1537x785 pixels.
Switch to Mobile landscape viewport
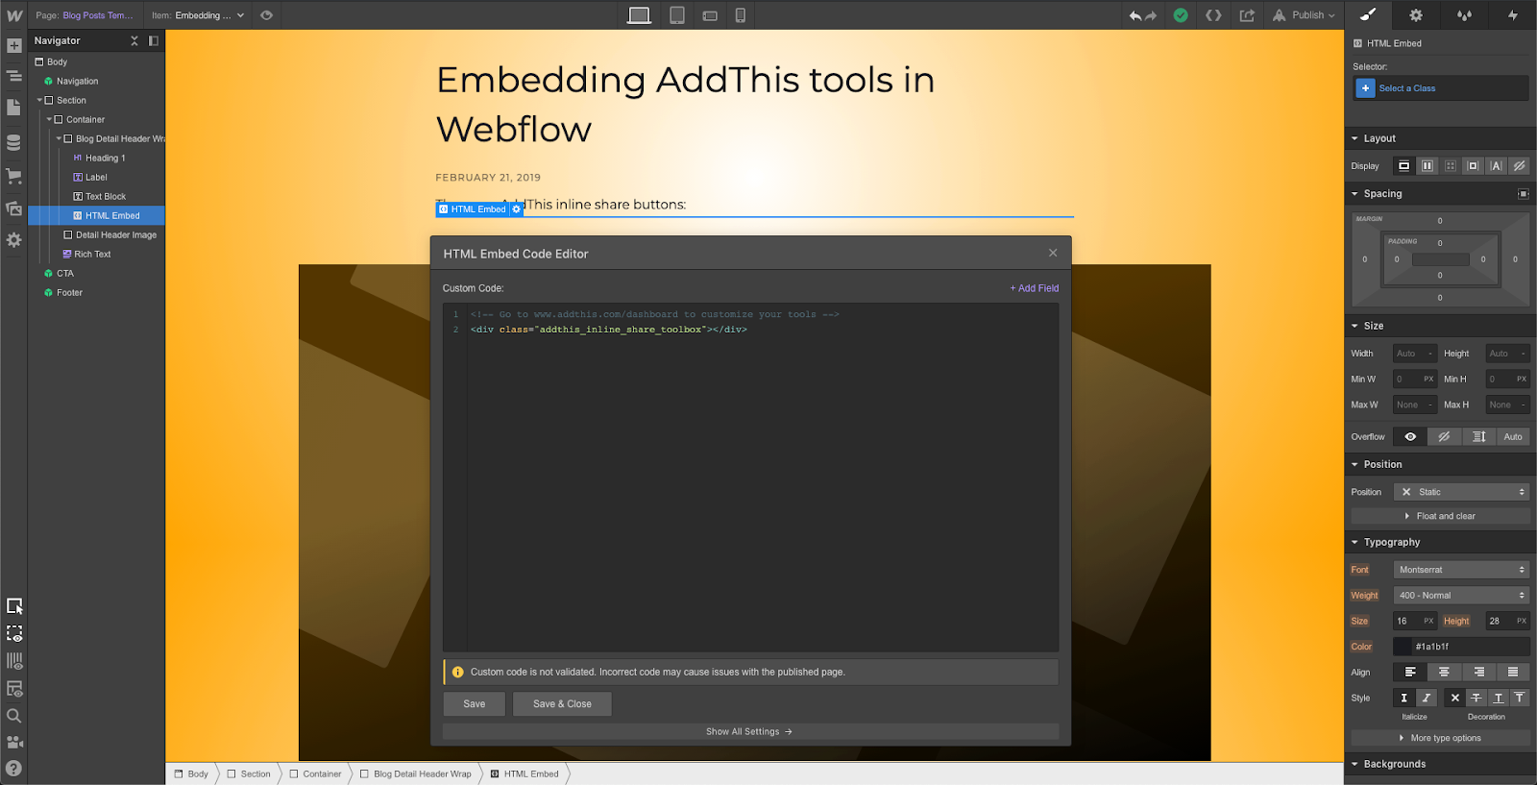[x=710, y=15]
